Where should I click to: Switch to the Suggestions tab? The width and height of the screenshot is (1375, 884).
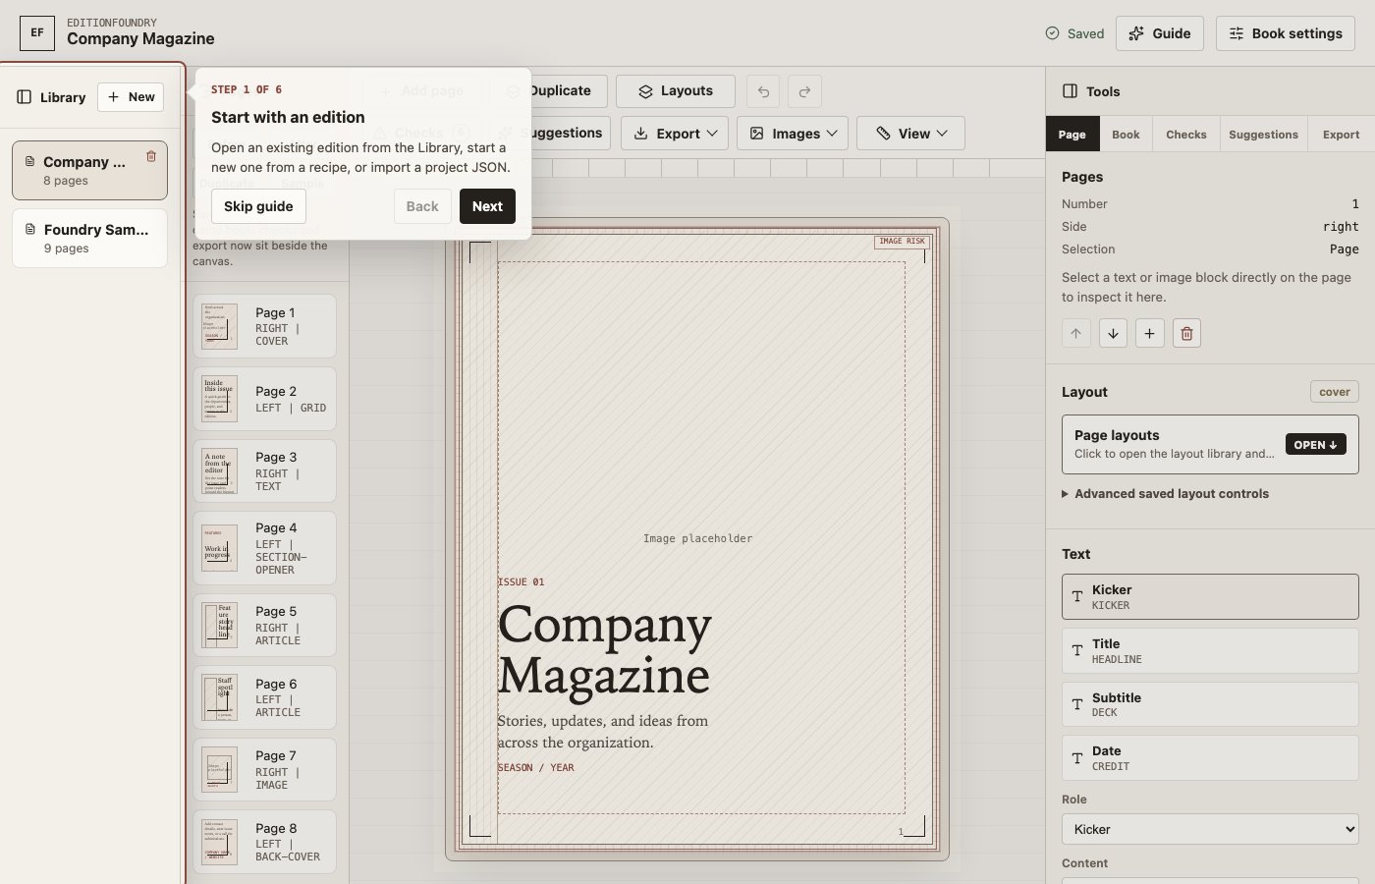coord(1263,135)
